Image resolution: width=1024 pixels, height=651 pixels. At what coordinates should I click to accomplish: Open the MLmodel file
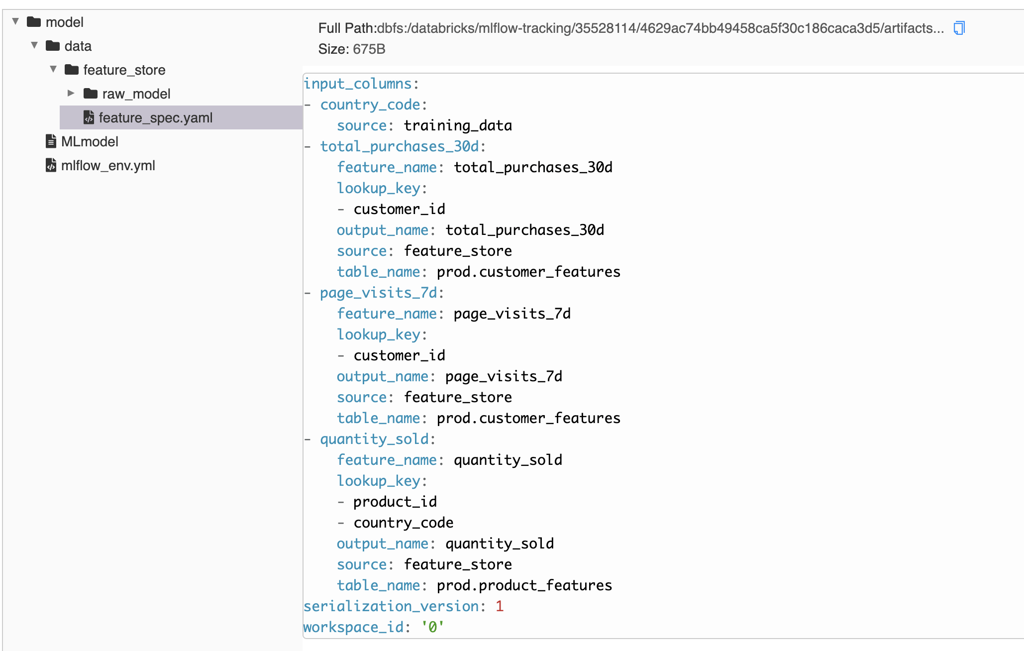point(90,142)
